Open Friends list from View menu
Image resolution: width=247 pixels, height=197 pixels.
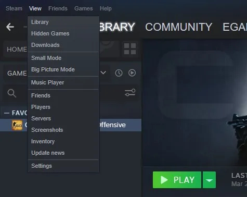[x=63, y=95]
